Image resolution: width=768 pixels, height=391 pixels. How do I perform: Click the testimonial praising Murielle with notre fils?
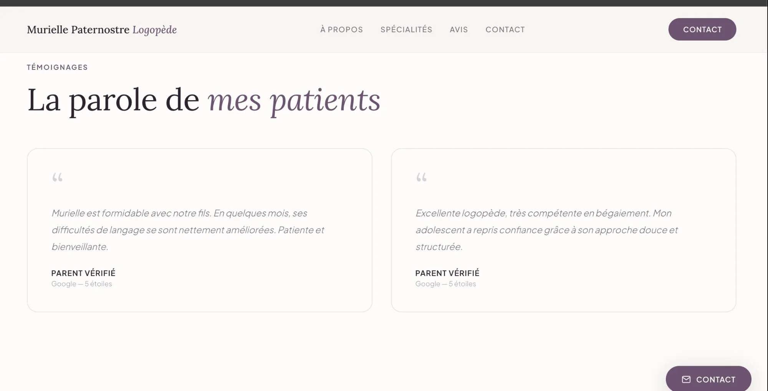[188, 230]
